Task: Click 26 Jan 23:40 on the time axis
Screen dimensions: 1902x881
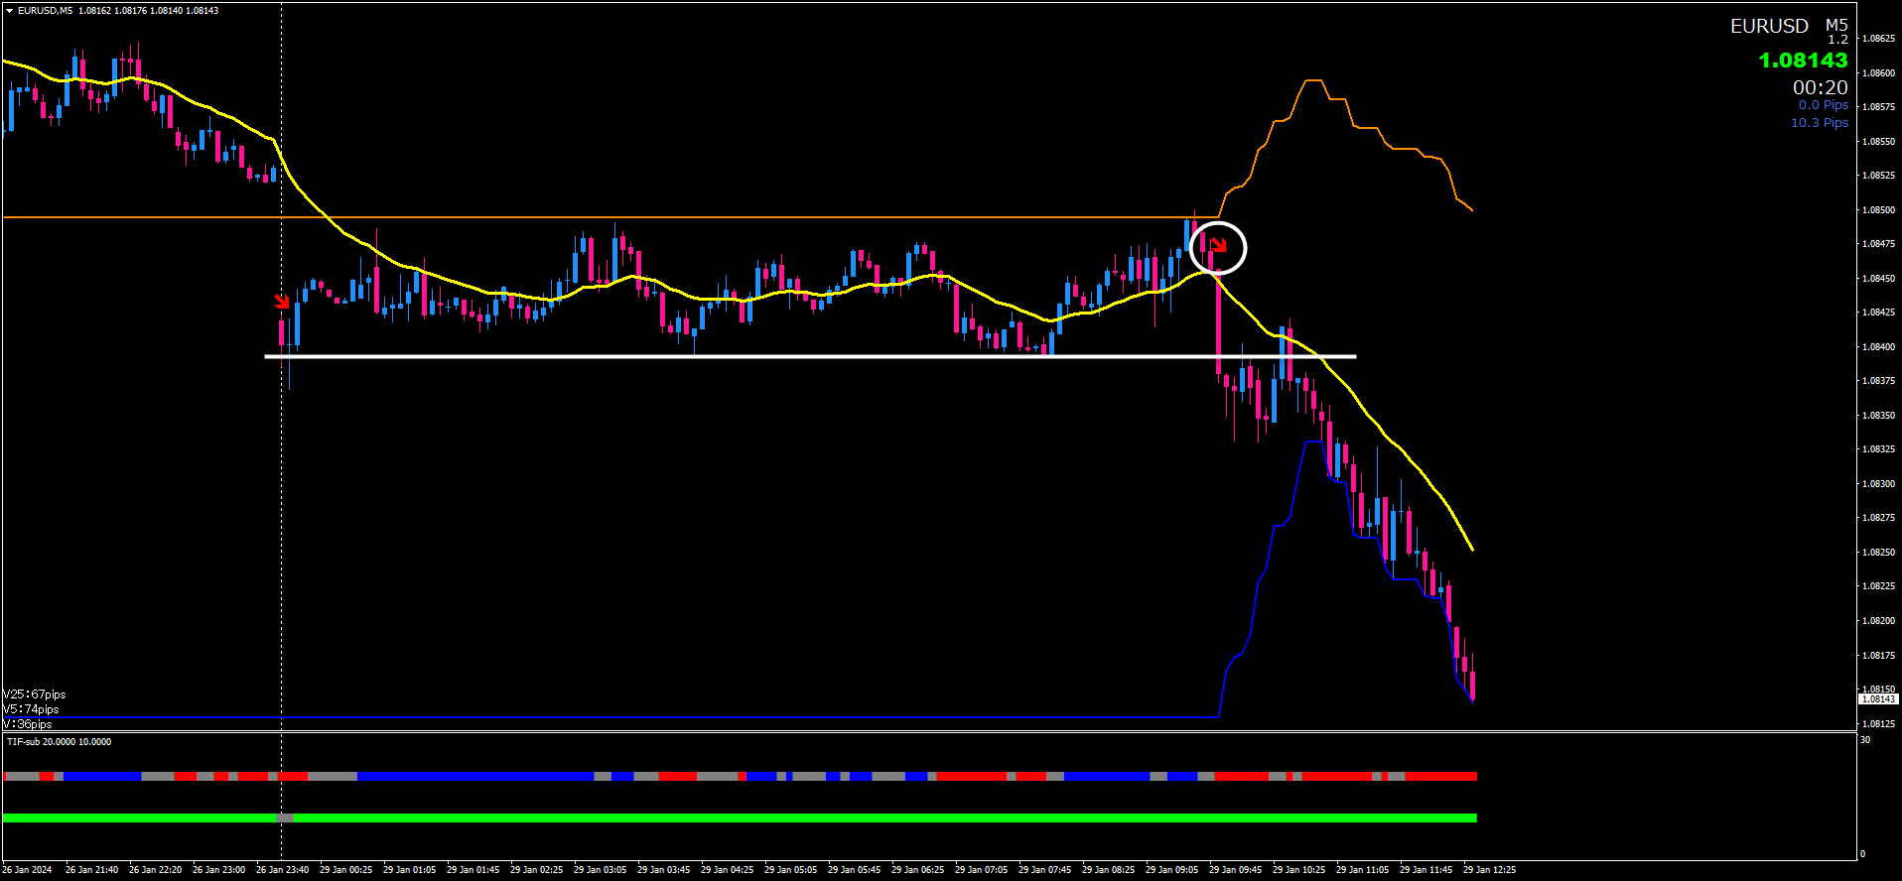Action: coord(282,870)
